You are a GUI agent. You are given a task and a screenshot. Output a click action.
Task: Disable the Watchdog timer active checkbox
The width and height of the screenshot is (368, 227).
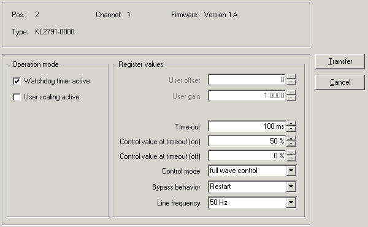(x=17, y=81)
